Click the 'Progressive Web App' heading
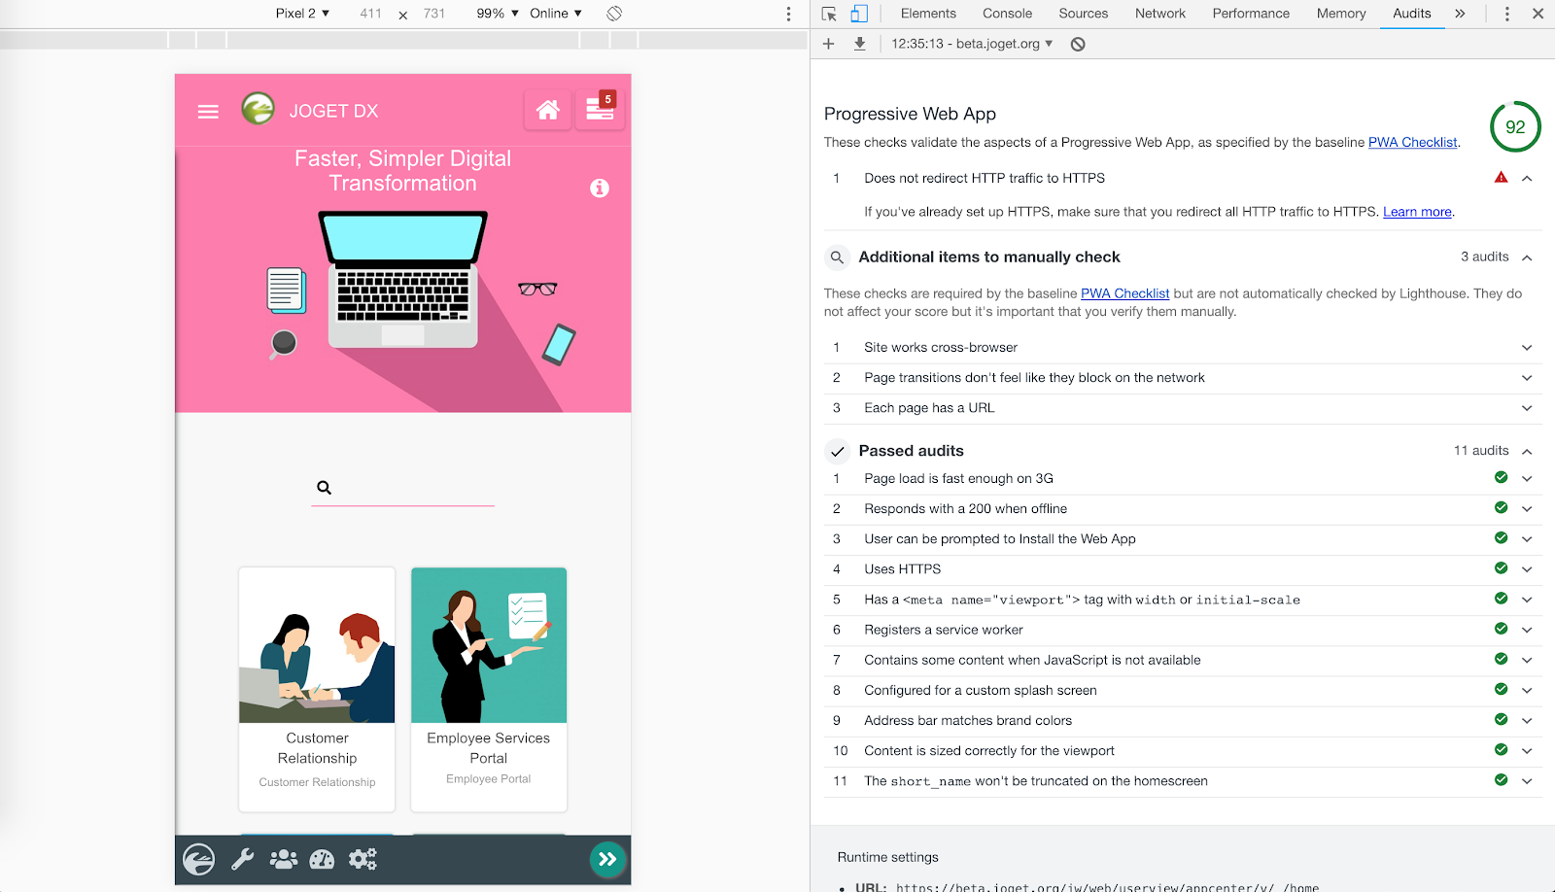Screen dimensions: 1555x892 (x=910, y=114)
